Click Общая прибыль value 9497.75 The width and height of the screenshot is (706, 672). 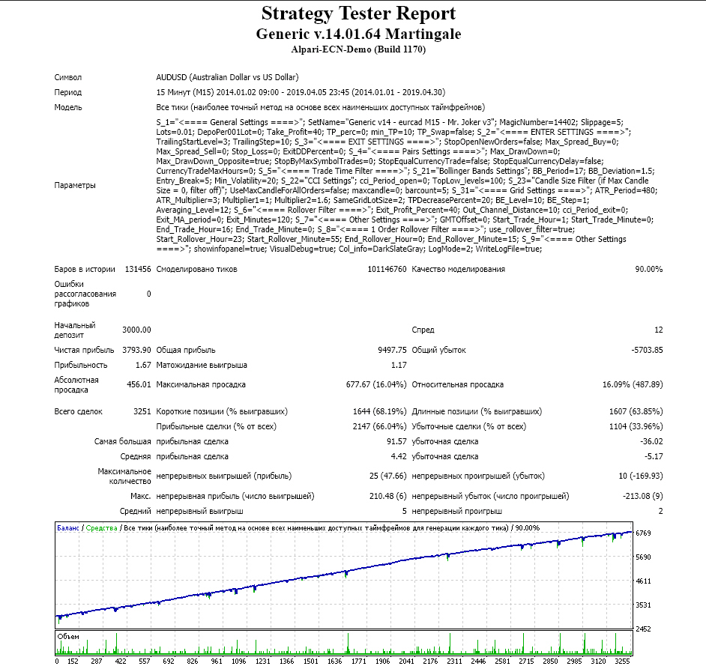(392, 350)
